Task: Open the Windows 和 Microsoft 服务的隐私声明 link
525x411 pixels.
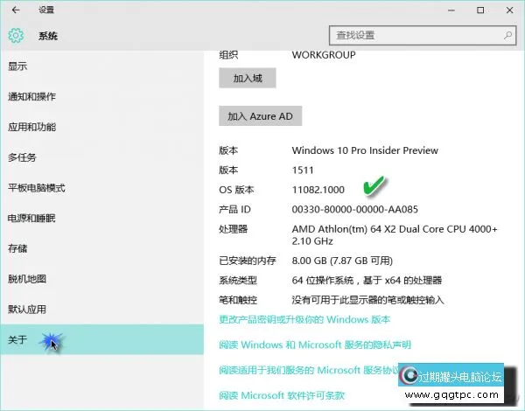Action: [x=315, y=345]
